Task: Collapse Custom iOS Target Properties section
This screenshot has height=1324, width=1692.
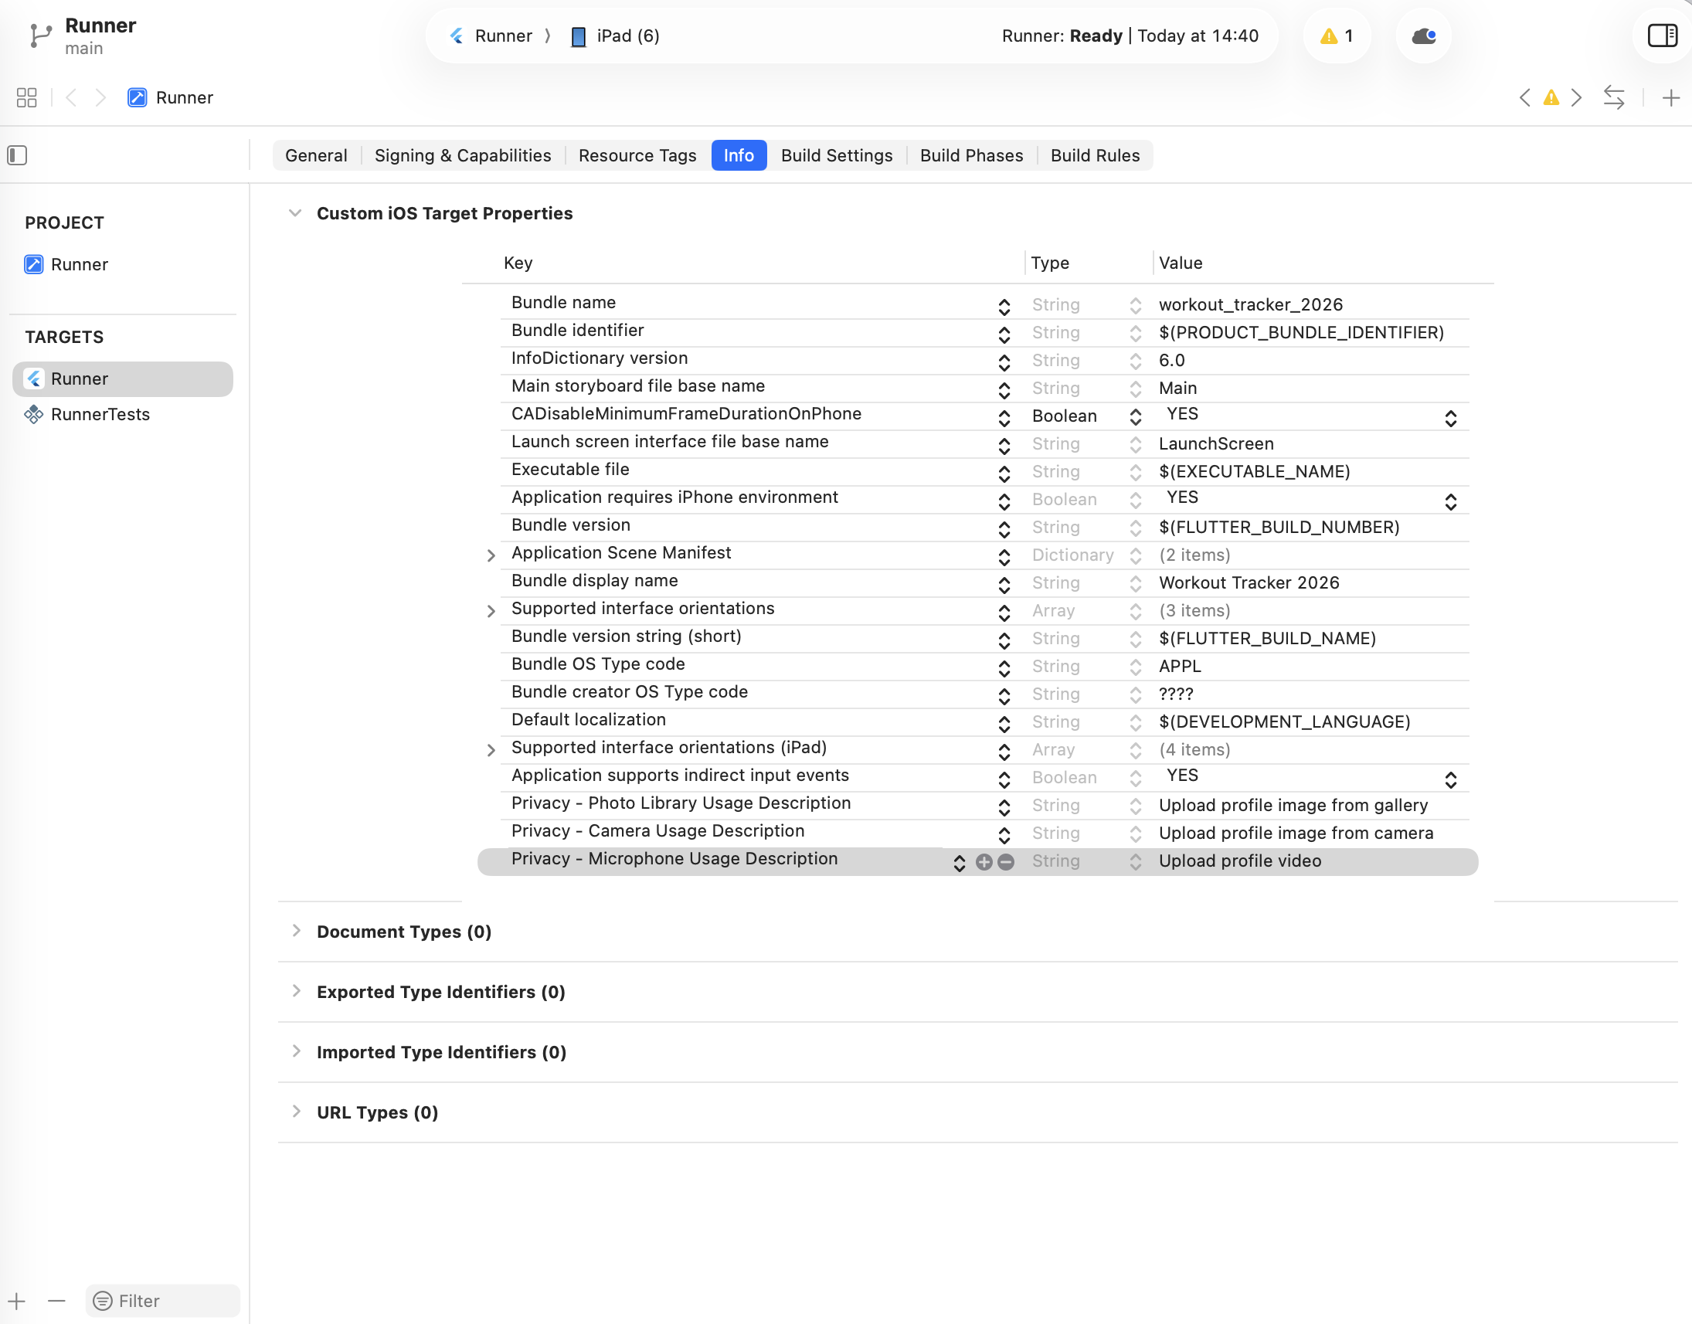Action: coord(294,213)
